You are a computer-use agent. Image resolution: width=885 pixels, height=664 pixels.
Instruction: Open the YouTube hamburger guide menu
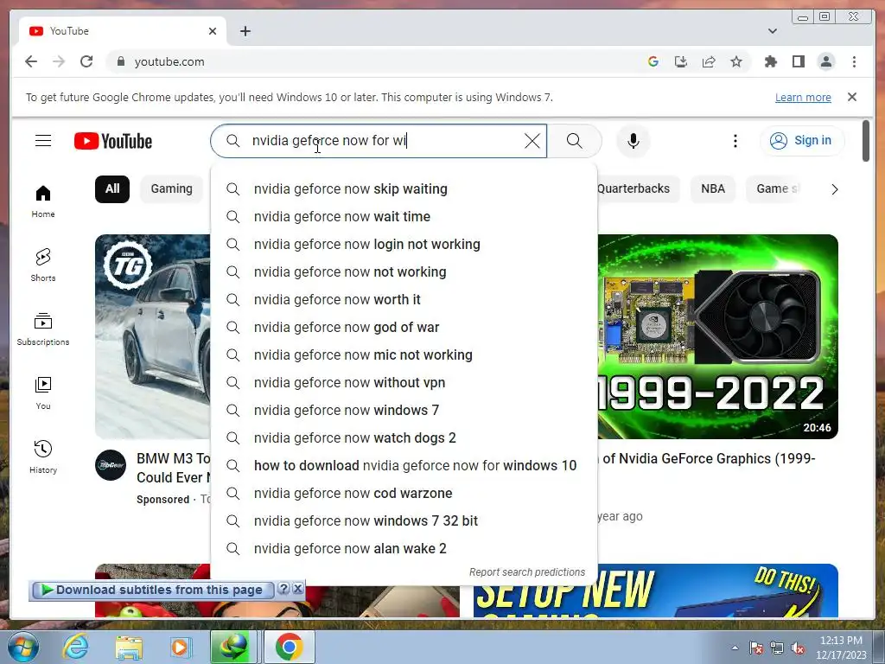point(43,141)
